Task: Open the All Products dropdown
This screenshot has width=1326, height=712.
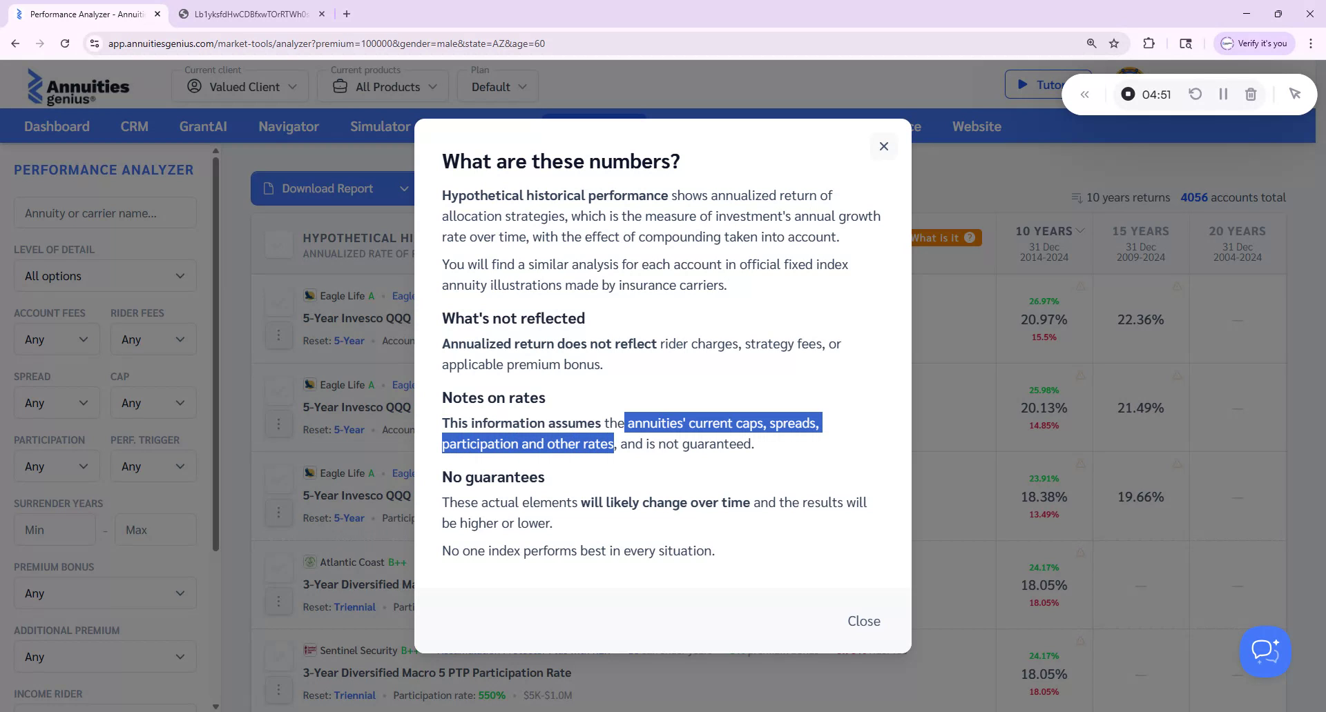Action: pyautogui.click(x=383, y=86)
